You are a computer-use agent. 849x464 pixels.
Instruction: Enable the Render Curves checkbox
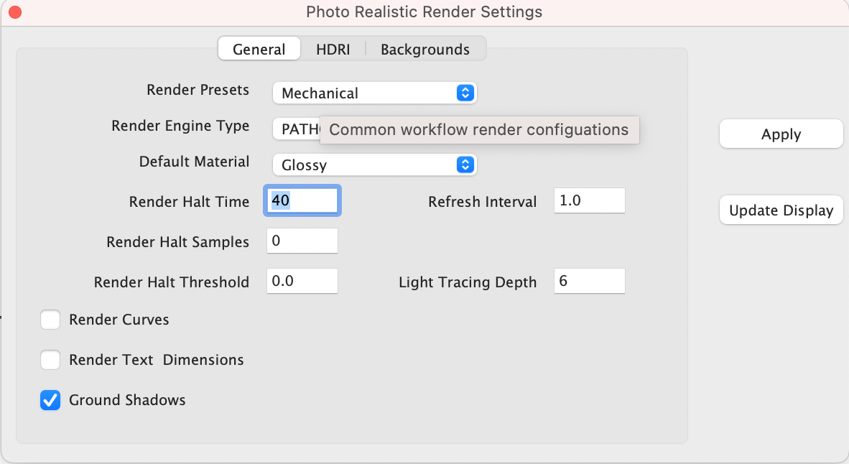pyautogui.click(x=50, y=319)
